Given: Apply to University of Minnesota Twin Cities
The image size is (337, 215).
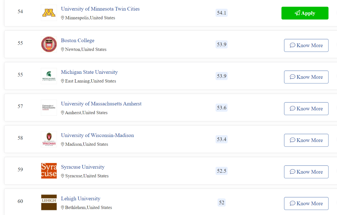Looking at the screenshot, I should pos(305,13).
